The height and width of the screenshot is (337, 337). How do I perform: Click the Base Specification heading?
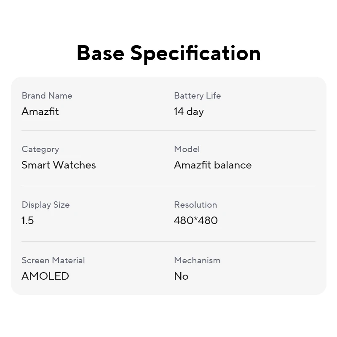169,53
